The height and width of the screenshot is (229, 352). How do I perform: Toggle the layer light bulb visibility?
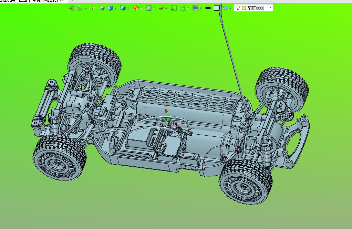pos(238,8)
